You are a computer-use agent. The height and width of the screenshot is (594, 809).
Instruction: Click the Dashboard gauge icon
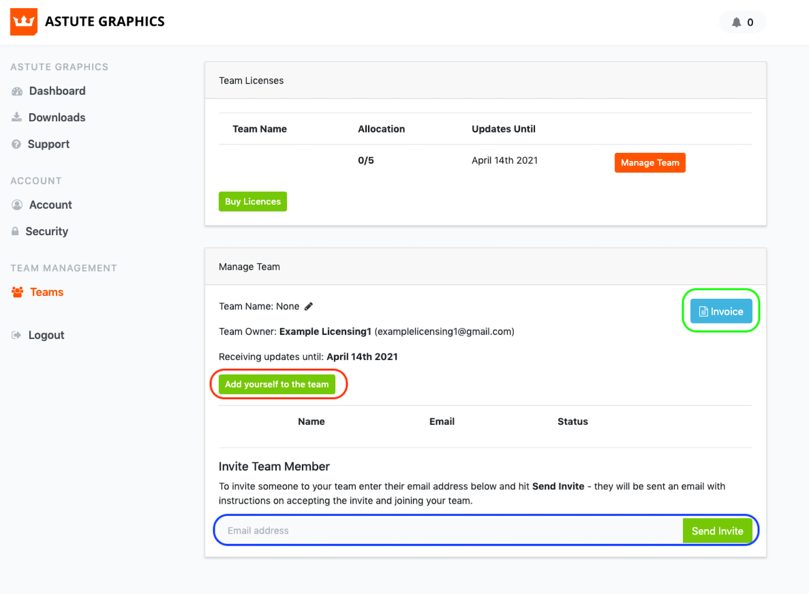[17, 91]
